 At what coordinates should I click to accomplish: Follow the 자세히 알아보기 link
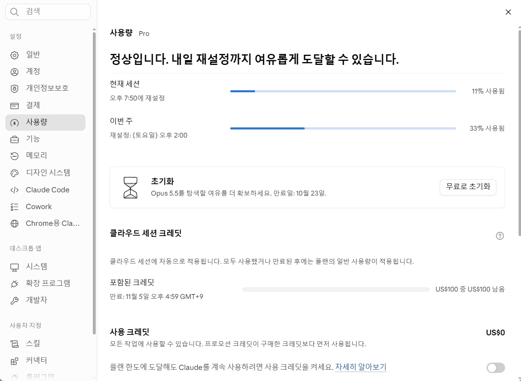tap(361, 367)
